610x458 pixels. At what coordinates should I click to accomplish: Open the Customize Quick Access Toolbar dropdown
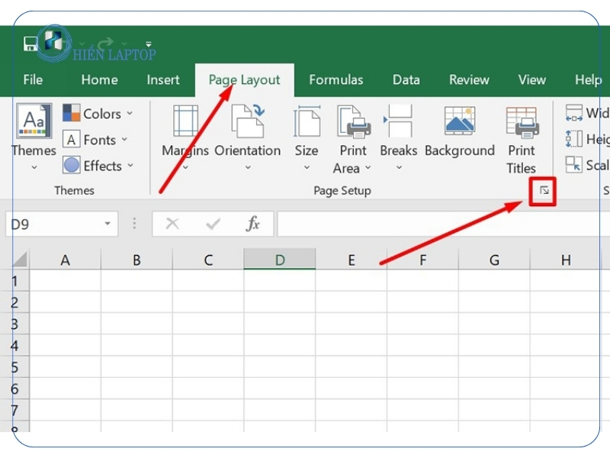(149, 44)
